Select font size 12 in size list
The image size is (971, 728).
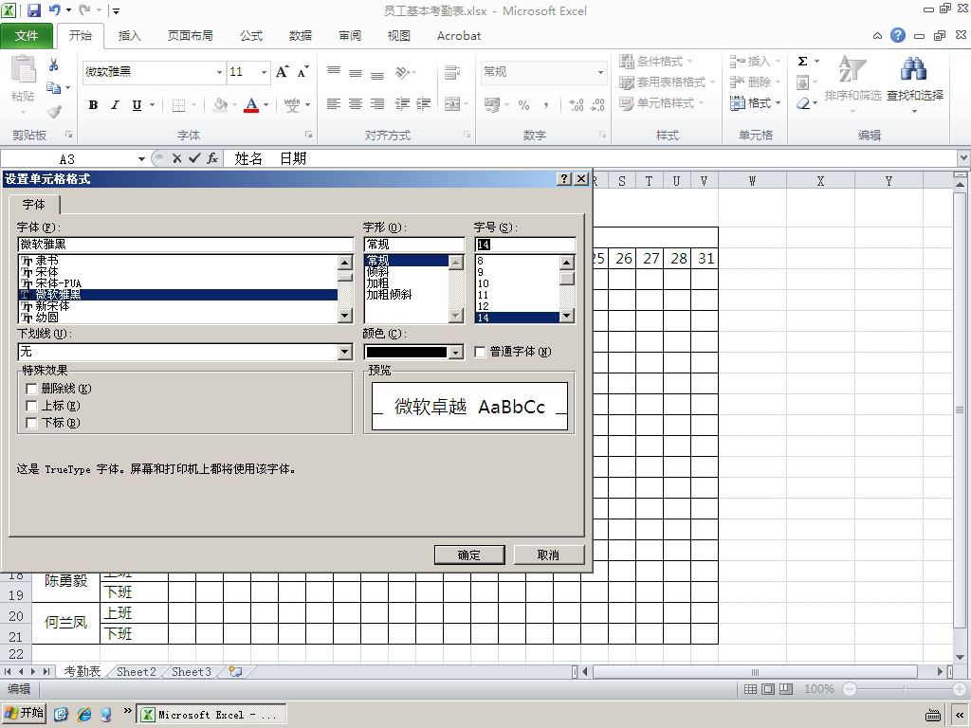[x=483, y=306]
